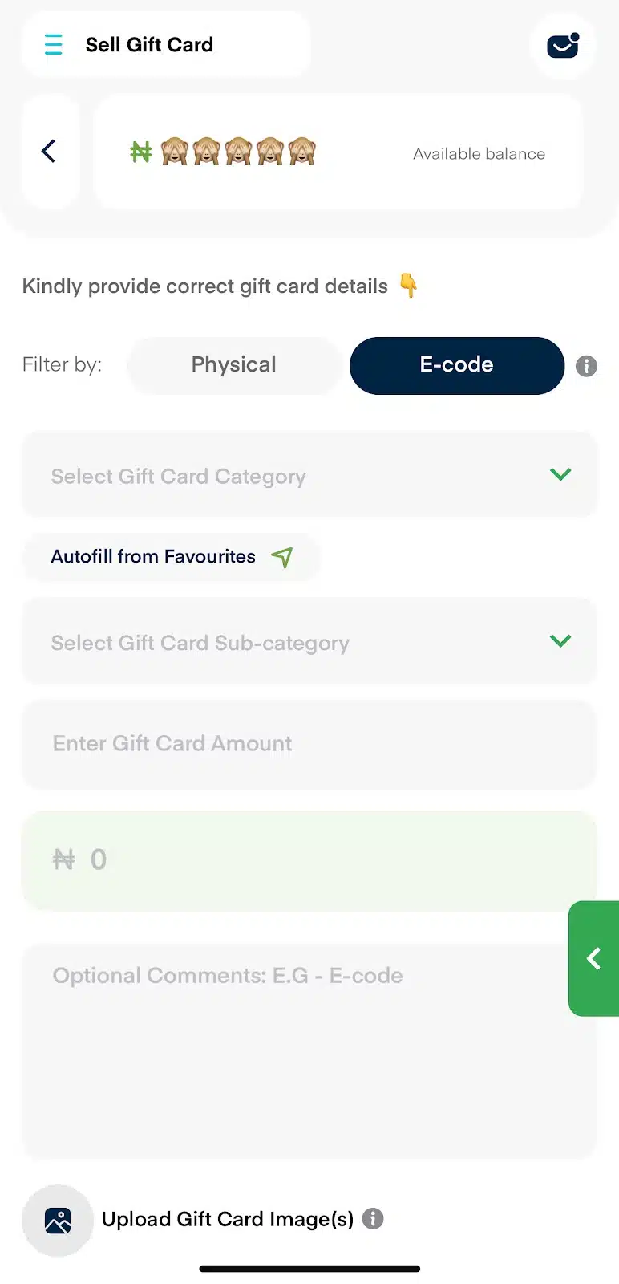The image size is (619, 1284).
Task: Tap the Naira currency symbol icon
Action: pyautogui.click(x=141, y=152)
